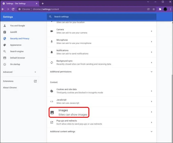The image size is (173, 143).
Task: Open the Cookies and site data arrow
Action: 152,91
